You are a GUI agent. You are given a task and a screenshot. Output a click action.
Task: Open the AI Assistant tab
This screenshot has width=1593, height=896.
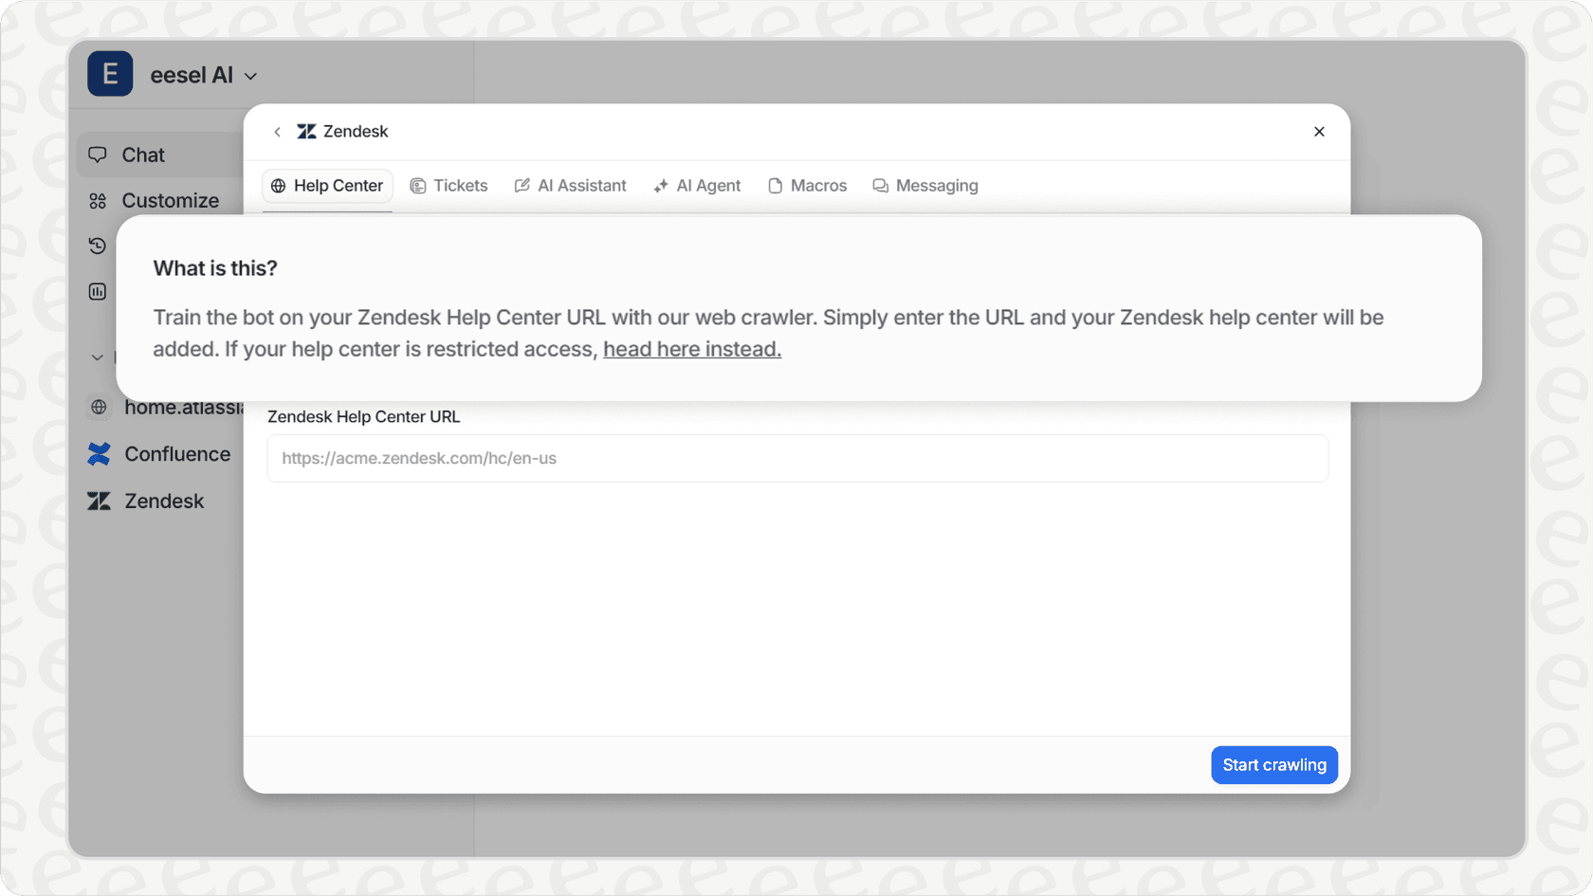point(570,186)
